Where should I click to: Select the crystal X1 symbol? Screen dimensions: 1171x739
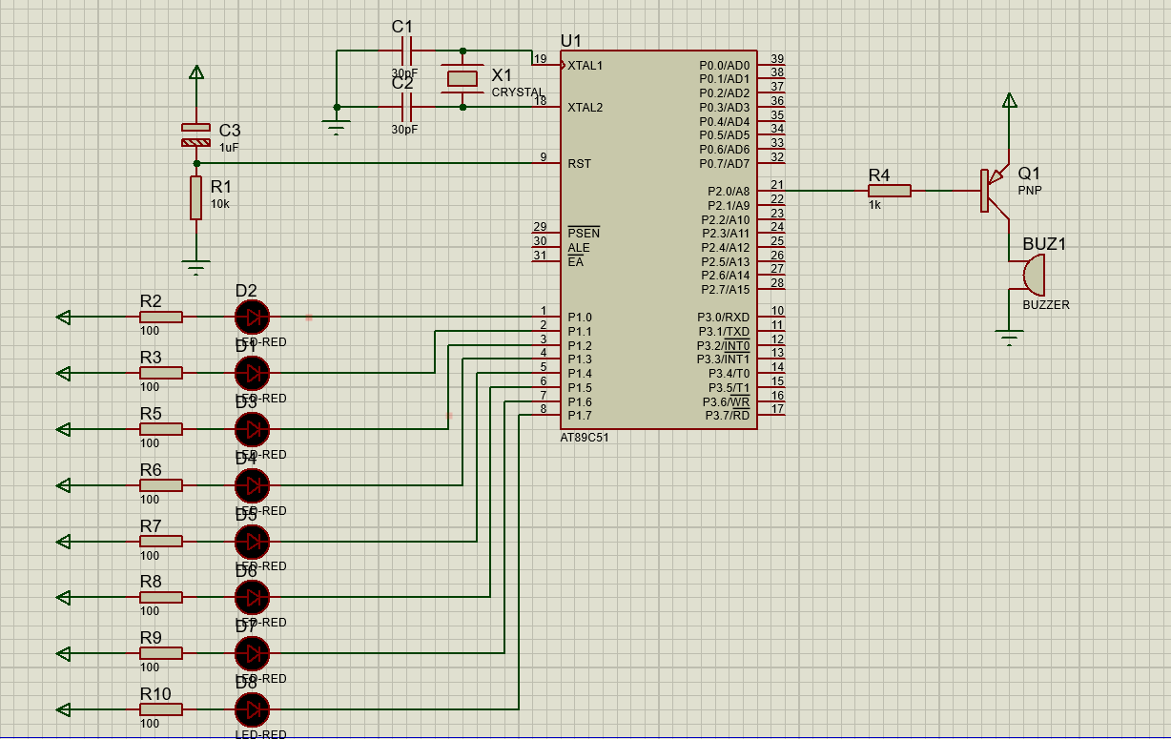click(462, 78)
